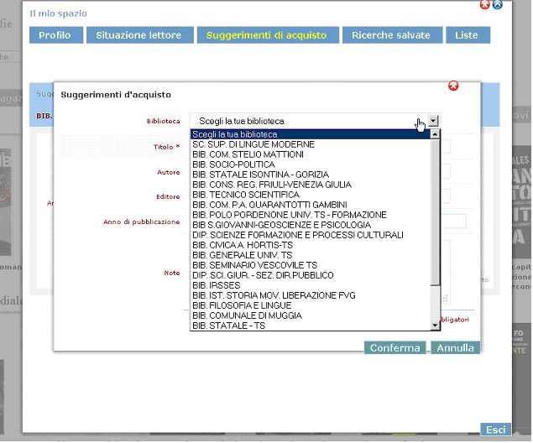Switch to Situazione lettore tab
533x443 pixels.
click(x=138, y=35)
